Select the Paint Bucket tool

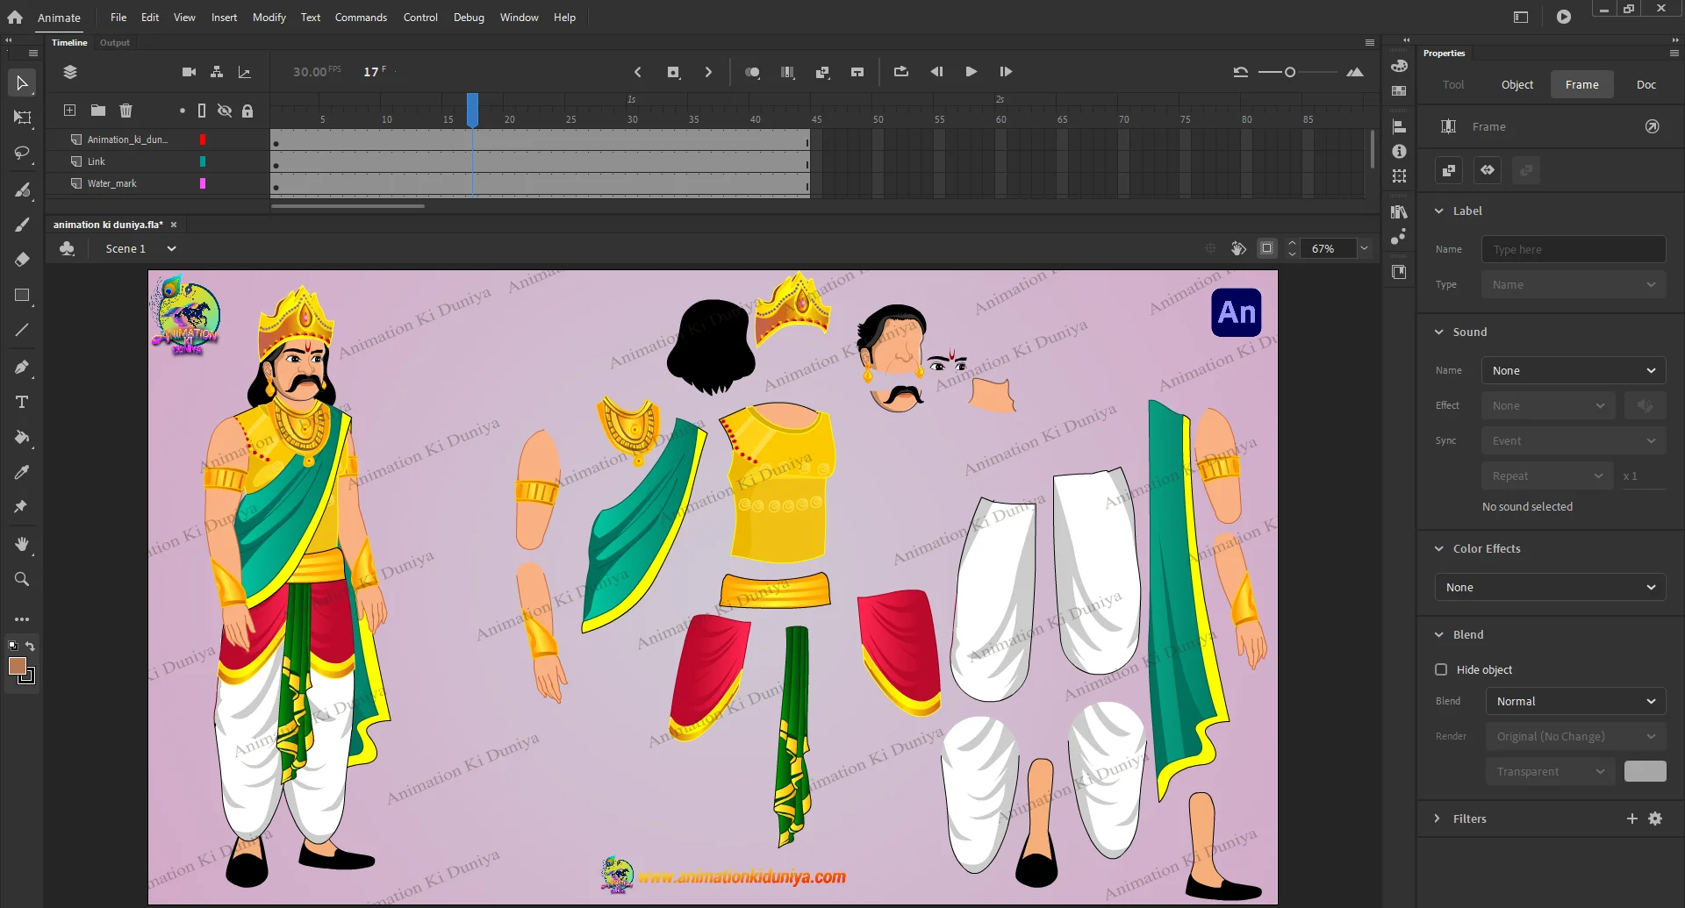click(x=22, y=437)
